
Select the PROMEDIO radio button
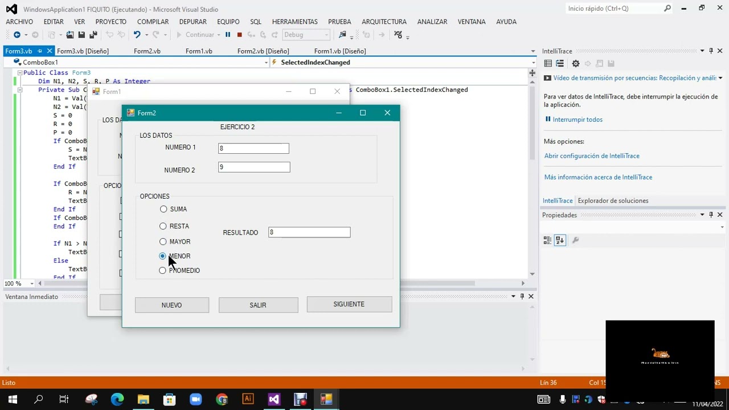162,270
